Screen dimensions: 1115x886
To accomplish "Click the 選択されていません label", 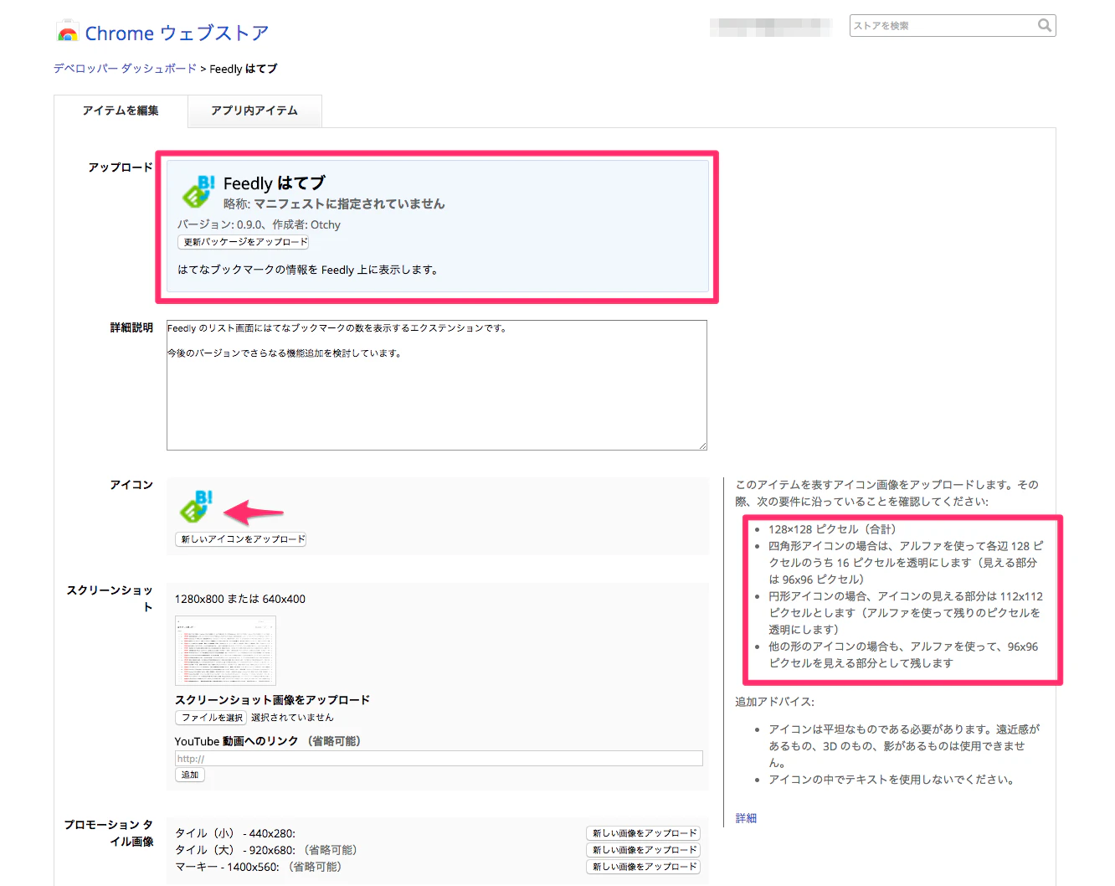I will 292,718.
